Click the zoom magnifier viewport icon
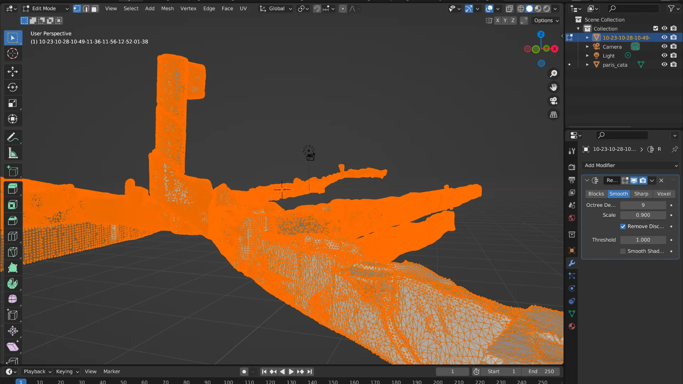The width and height of the screenshot is (683, 384). pyautogui.click(x=554, y=74)
